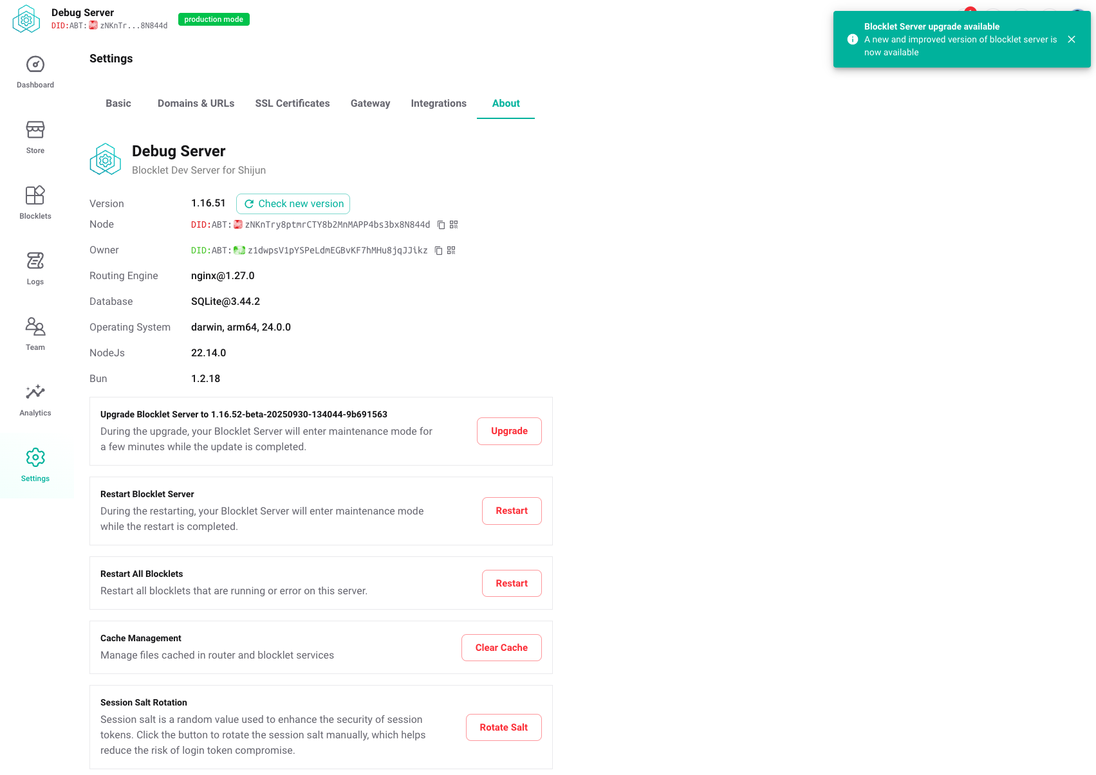Copy the Owner DID
The height and width of the screenshot is (775, 1096).
[x=438, y=250]
